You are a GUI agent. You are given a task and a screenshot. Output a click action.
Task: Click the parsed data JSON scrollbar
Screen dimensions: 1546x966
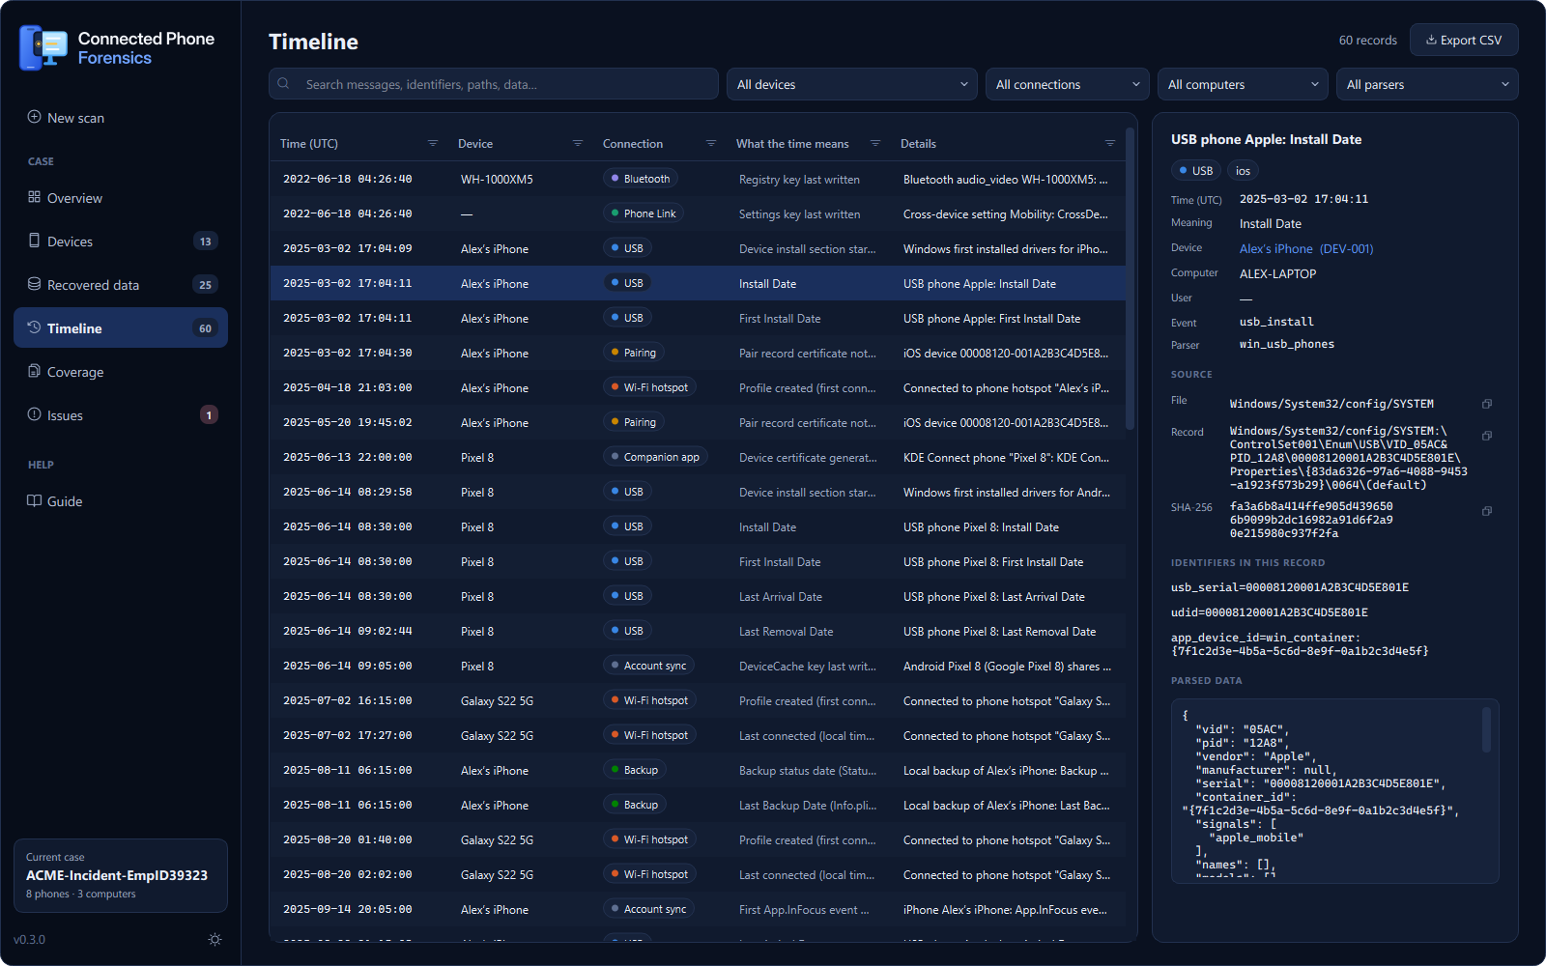point(1486,729)
